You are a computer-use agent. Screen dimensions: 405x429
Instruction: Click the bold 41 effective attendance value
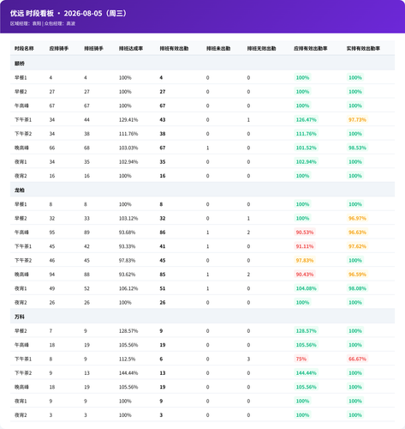pyautogui.click(x=163, y=246)
